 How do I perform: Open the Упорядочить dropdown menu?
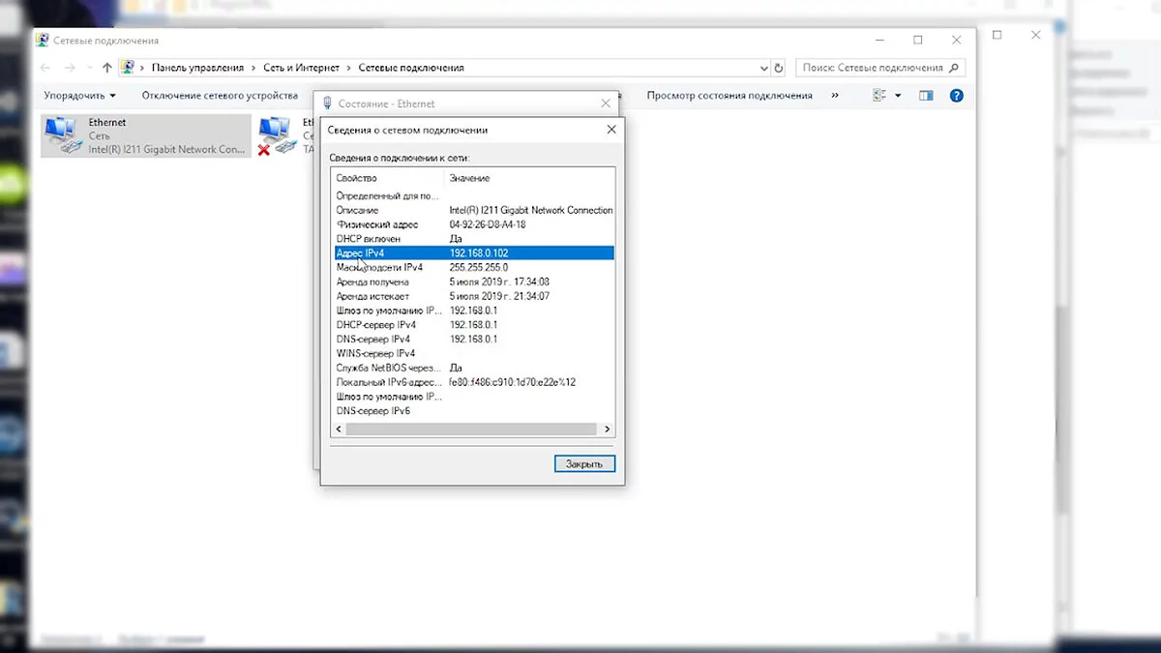(x=79, y=96)
